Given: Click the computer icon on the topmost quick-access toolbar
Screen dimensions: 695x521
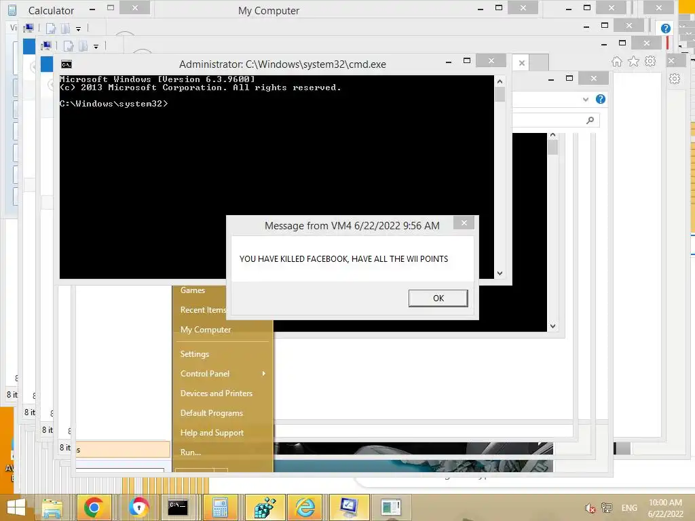Looking at the screenshot, I should 29,28.
